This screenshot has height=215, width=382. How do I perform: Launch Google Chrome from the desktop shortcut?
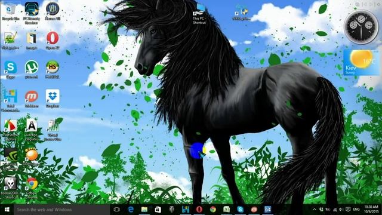(x=32, y=188)
